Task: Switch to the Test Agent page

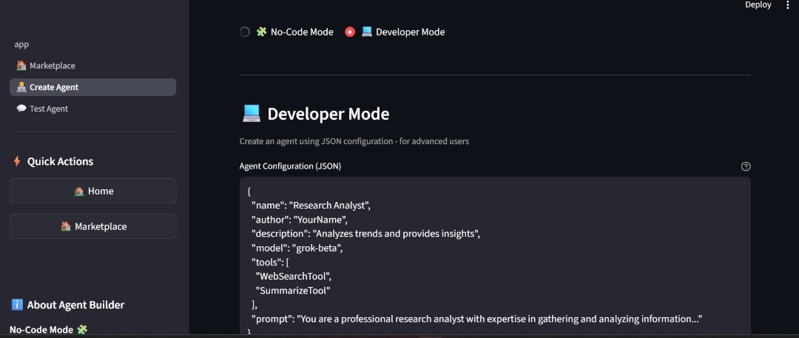Action: tap(48, 109)
